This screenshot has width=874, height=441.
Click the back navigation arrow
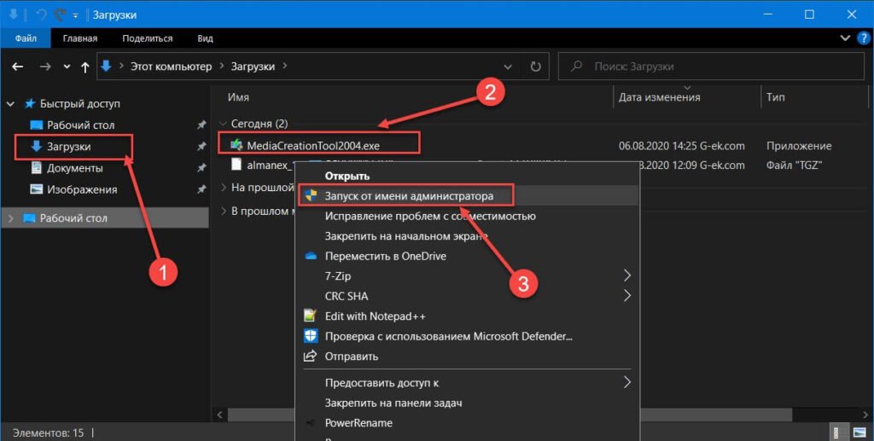click(18, 67)
